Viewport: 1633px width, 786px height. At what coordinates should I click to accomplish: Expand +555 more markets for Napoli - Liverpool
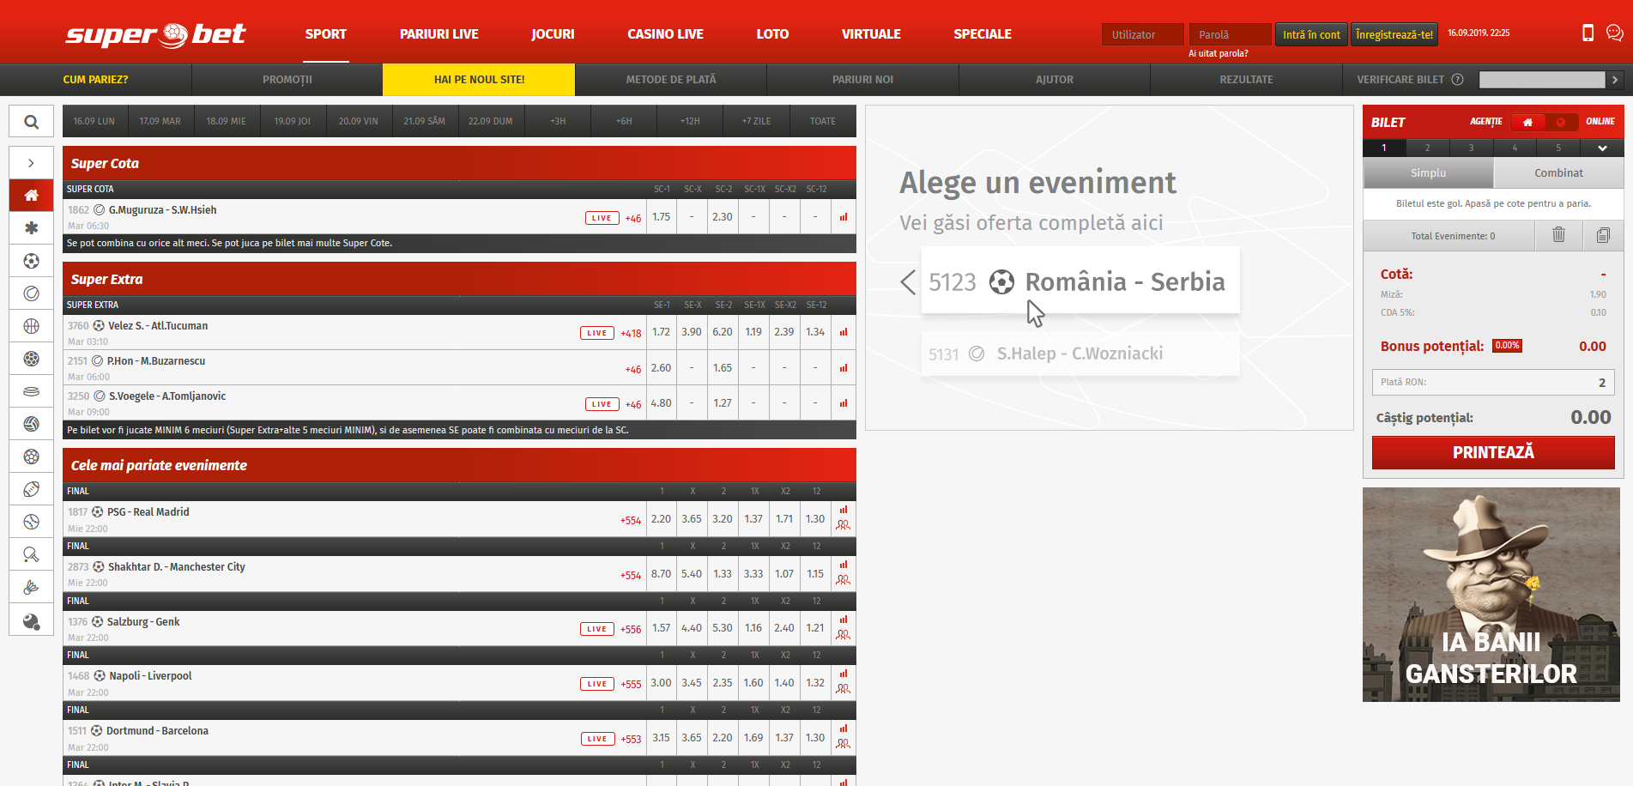pyautogui.click(x=631, y=684)
